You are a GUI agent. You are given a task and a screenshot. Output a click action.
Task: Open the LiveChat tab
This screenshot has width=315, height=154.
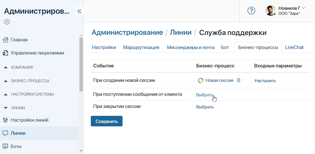pyautogui.click(x=294, y=47)
